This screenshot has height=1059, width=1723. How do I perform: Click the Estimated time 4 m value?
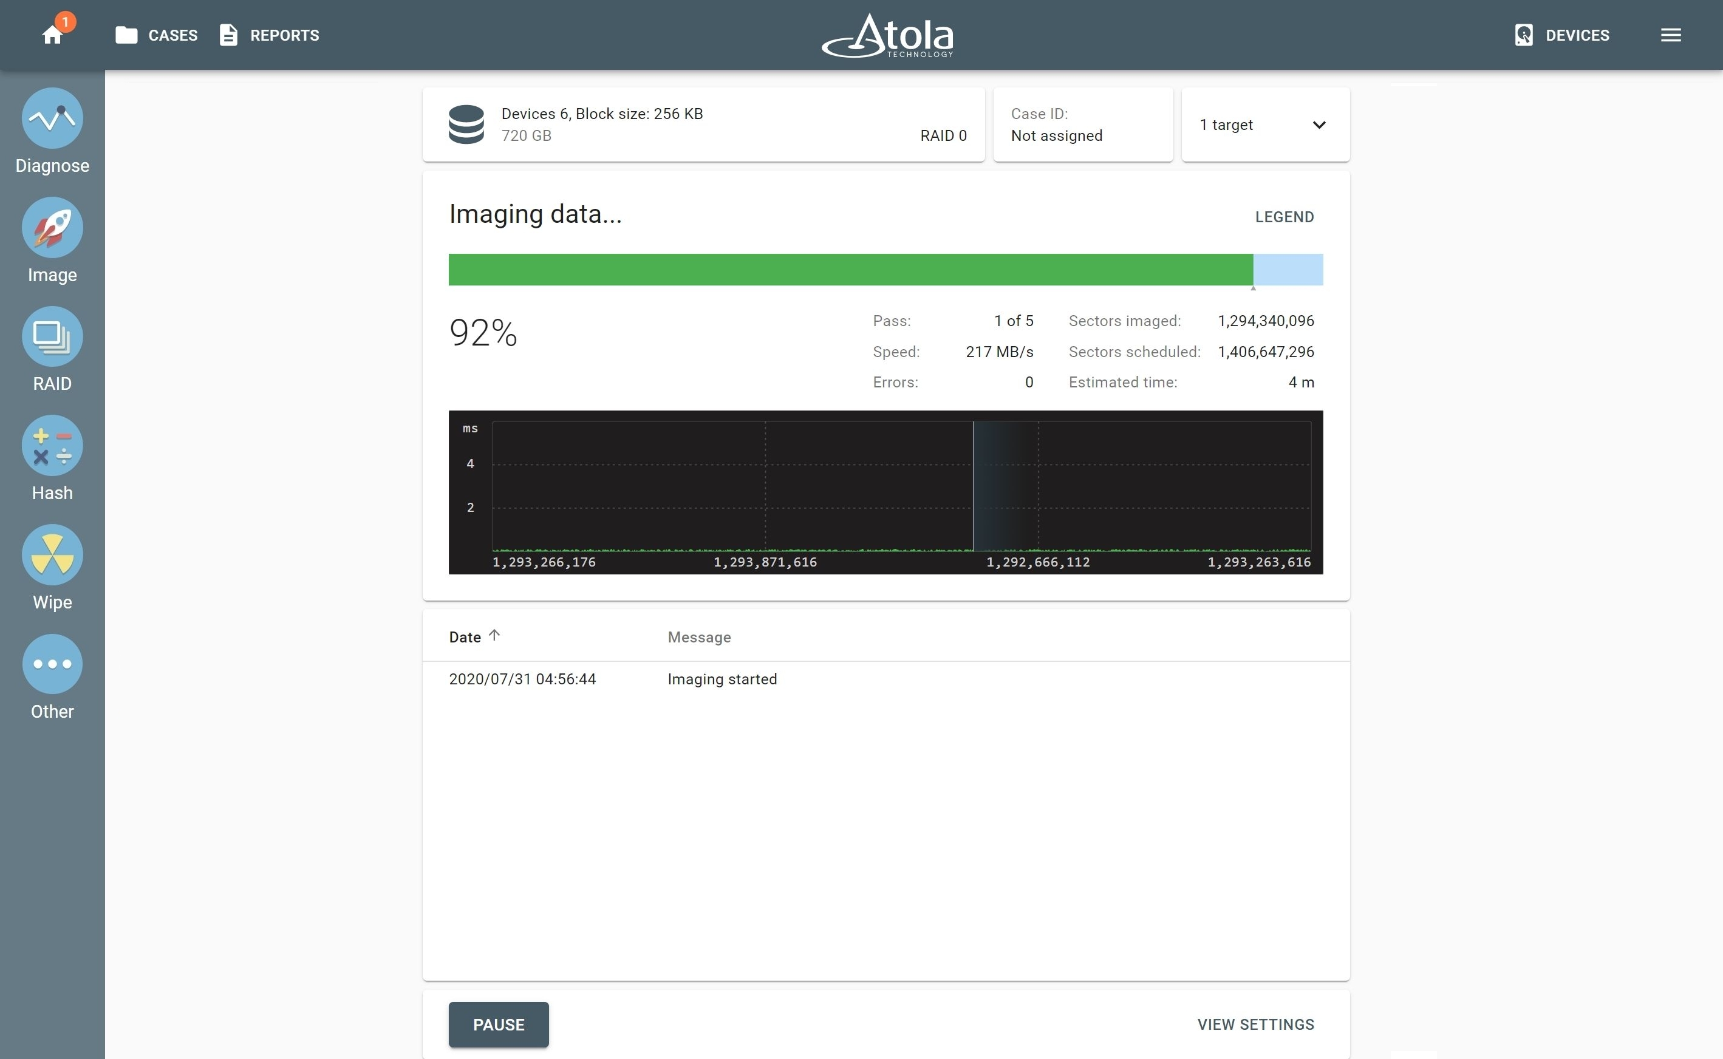click(1301, 383)
